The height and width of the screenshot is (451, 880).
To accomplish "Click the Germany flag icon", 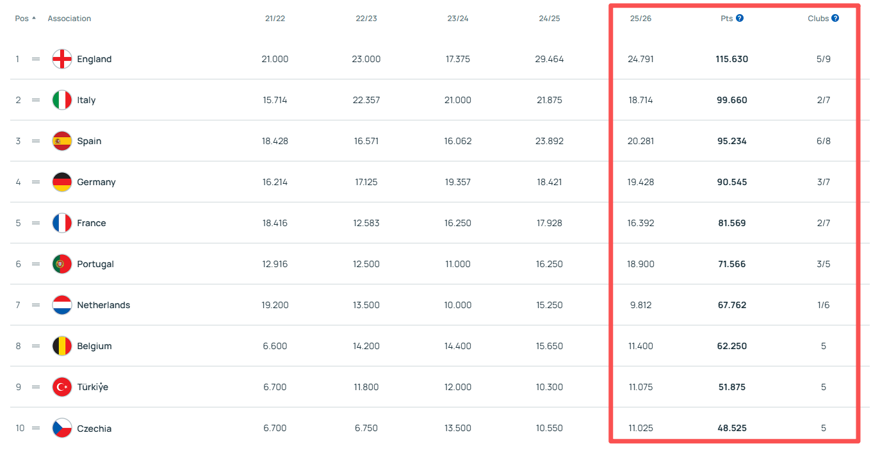I will point(62,182).
